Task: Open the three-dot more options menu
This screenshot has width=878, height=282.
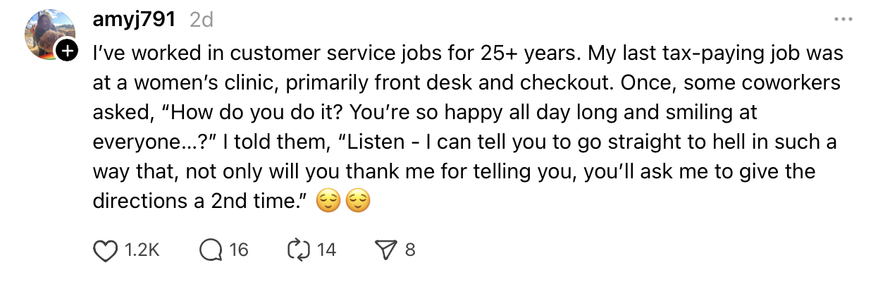Action: coord(843,20)
